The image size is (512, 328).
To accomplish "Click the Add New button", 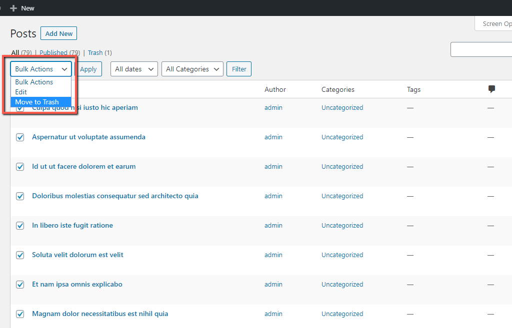I will click(59, 33).
